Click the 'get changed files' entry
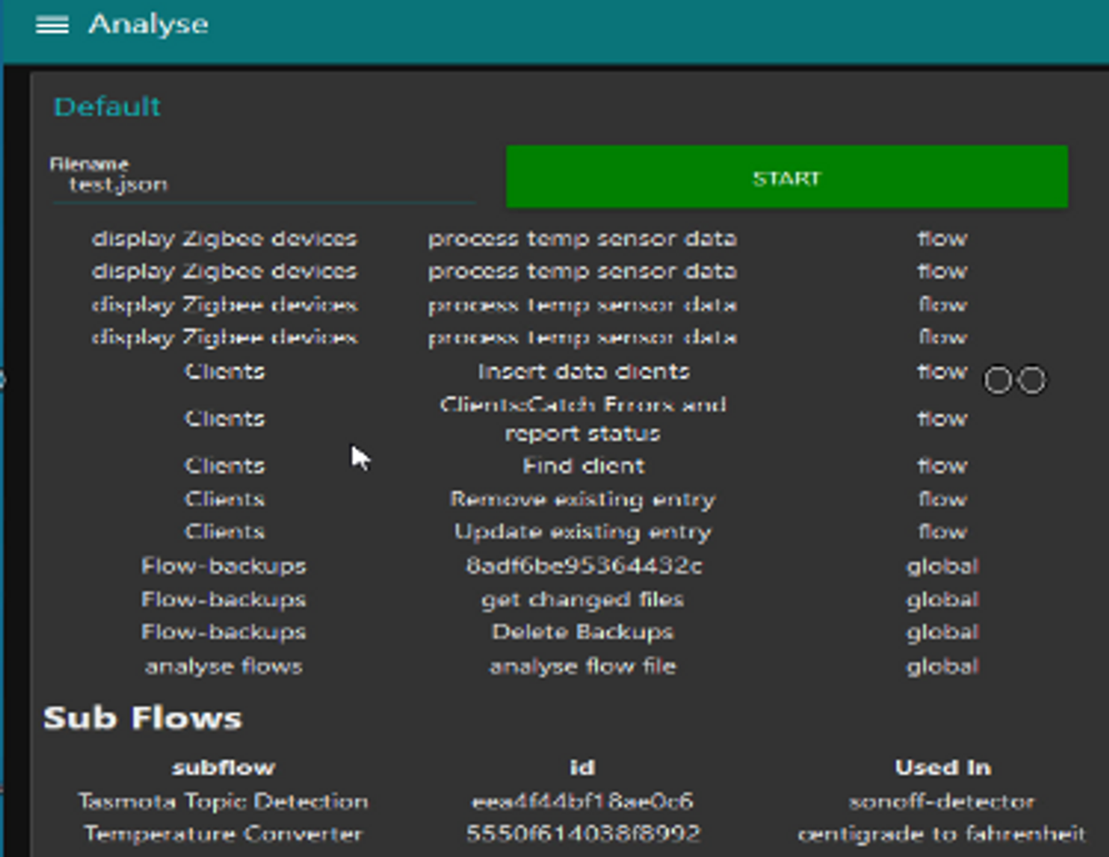The image size is (1109, 857). [x=583, y=599]
